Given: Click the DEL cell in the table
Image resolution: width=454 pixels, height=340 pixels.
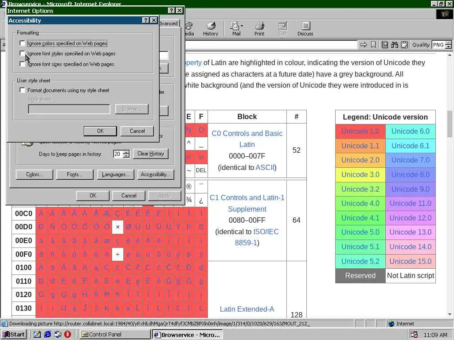Looking at the screenshot, I should point(201,170).
